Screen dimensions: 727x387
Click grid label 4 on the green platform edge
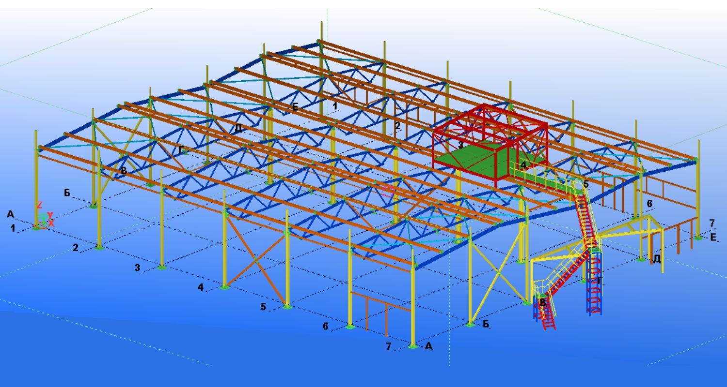pyautogui.click(x=523, y=165)
